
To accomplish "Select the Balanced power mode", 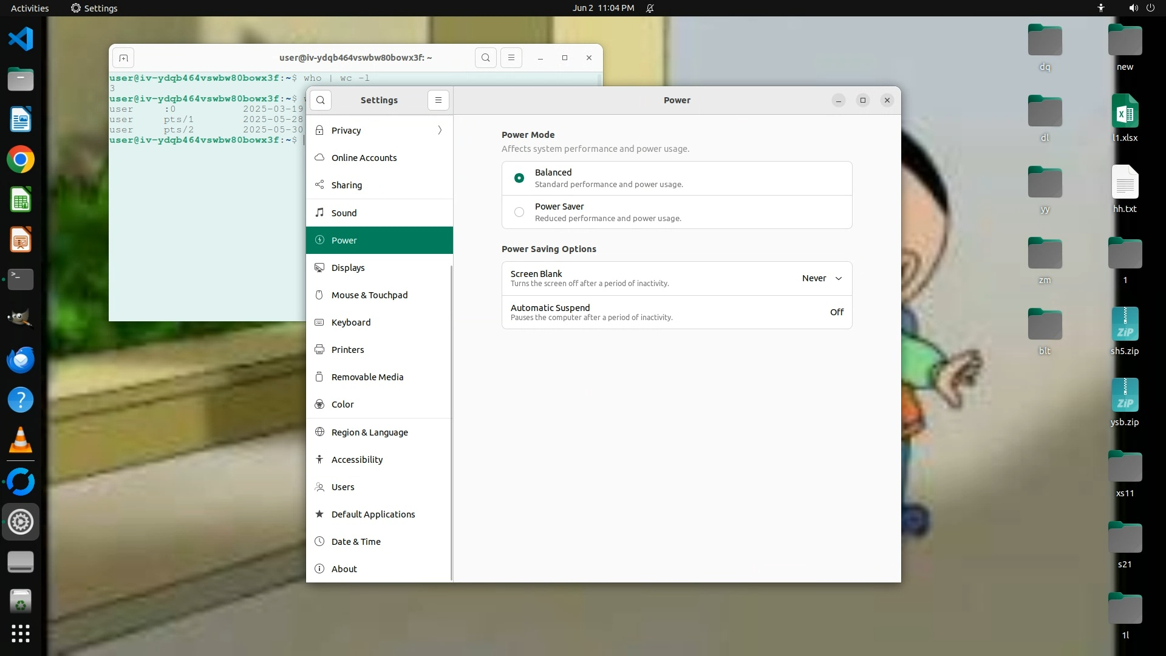I will pyautogui.click(x=519, y=178).
